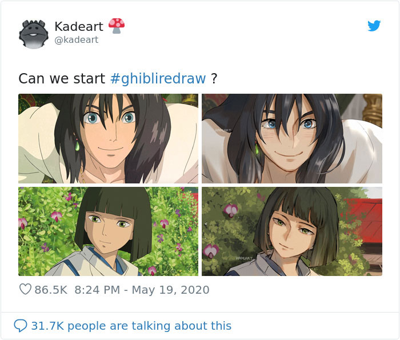Open original Haku screenshot image
The image size is (400, 340).
pyautogui.click(x=108, y=231)
